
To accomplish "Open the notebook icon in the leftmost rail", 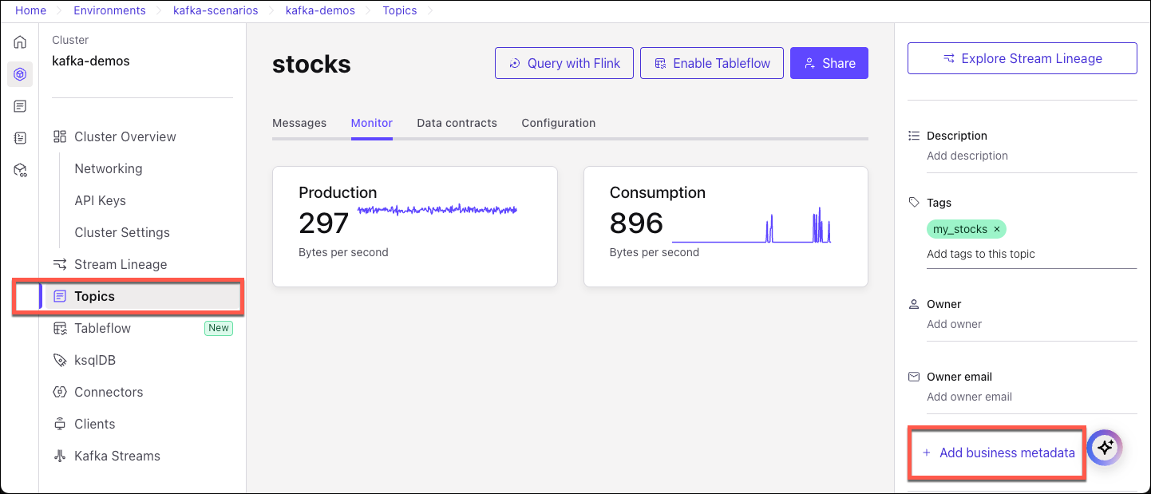I will (x=20, y=137).
